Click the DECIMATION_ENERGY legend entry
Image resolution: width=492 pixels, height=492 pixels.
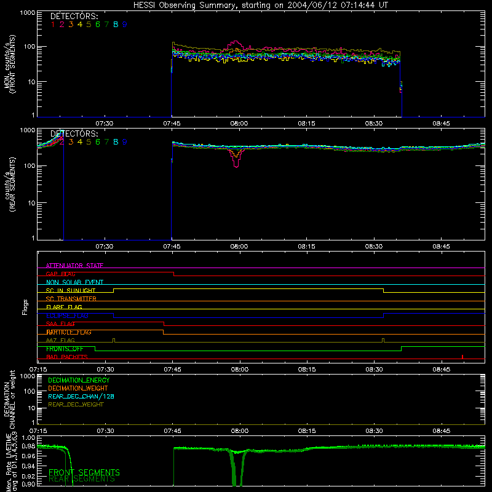coord(79,380)
